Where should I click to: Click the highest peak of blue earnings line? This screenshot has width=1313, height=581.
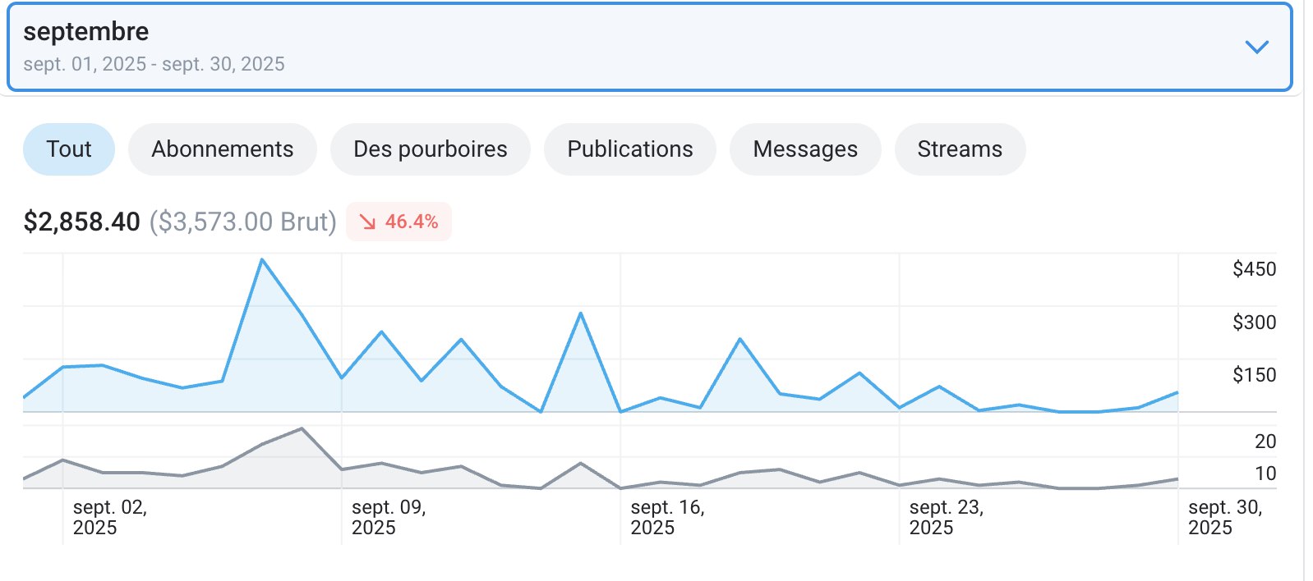coord(262,260)
